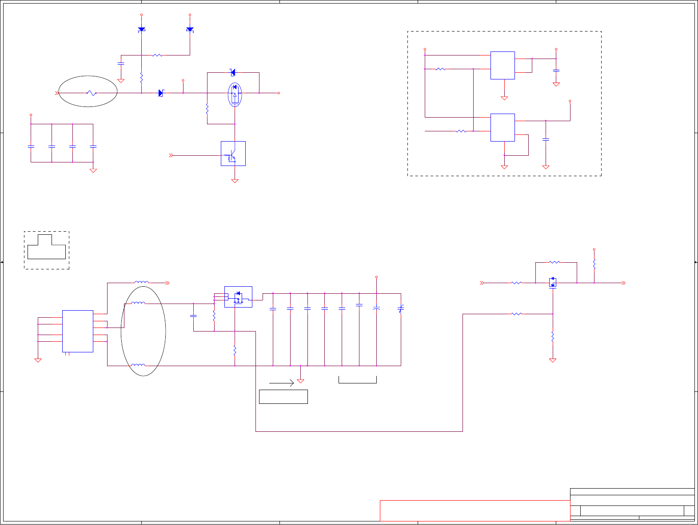Click the T-shaped outline in small dashed box
The height and width of the screenshot is (525, 698).
point(47,247)
